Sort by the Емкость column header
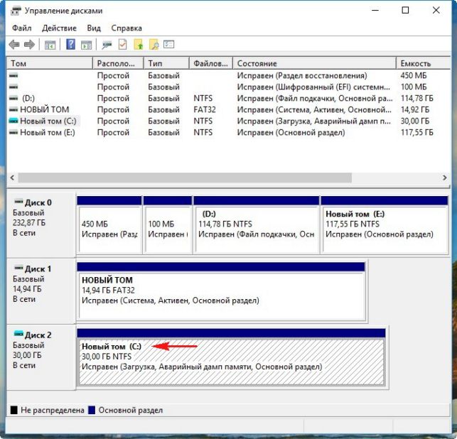The width and height of the screenshot is (457, 439). point(424,63)
